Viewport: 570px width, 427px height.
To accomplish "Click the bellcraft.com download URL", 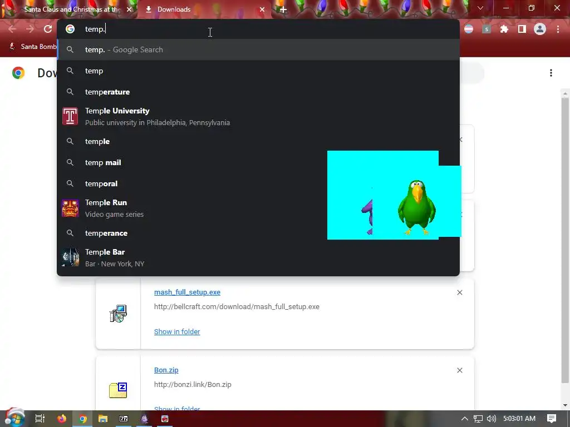I will coord(237,306).
